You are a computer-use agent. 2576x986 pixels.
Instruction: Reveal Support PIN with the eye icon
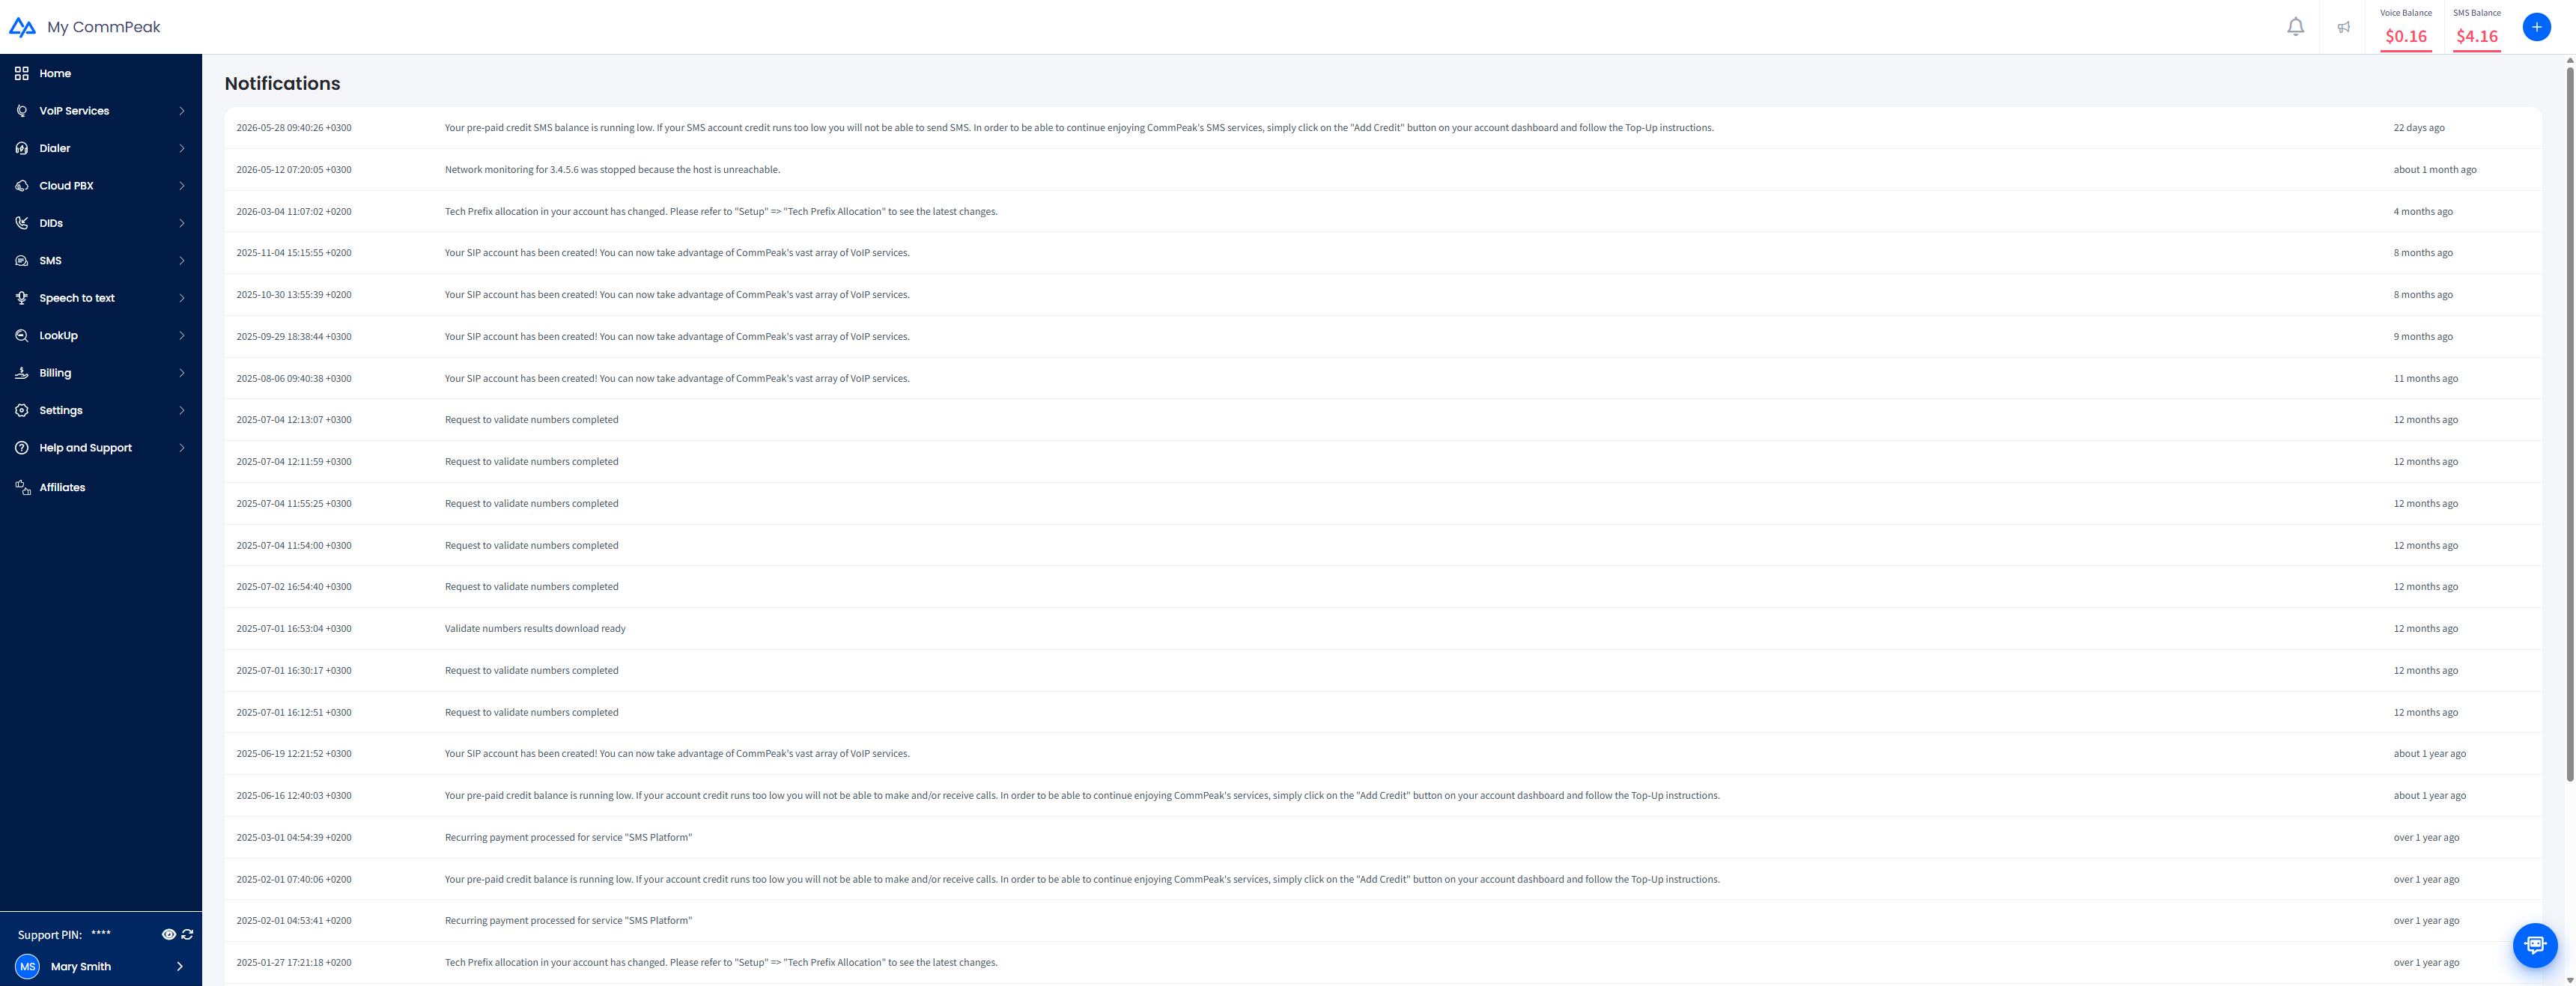coord(168,934)
